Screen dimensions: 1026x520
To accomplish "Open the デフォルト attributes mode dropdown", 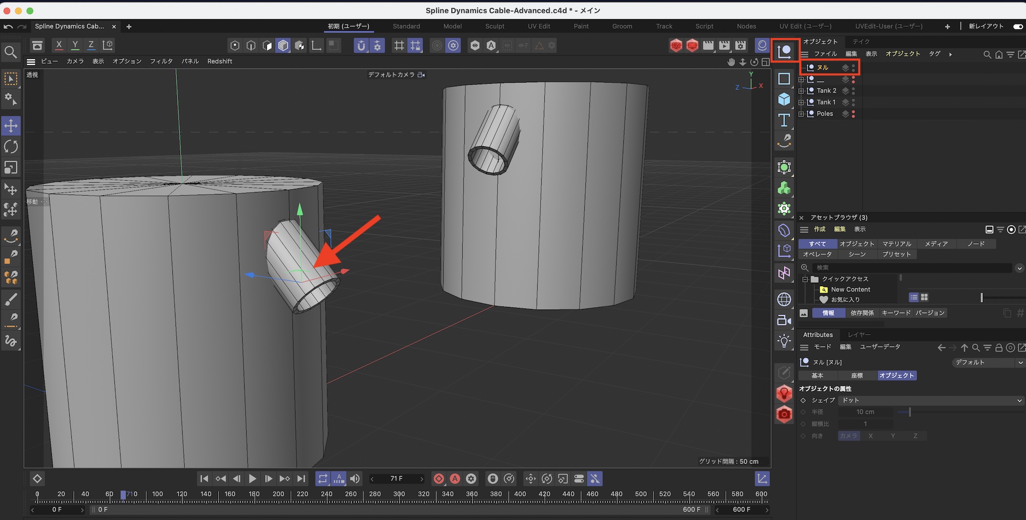I will pyautogui.click(x=988, y=362).
